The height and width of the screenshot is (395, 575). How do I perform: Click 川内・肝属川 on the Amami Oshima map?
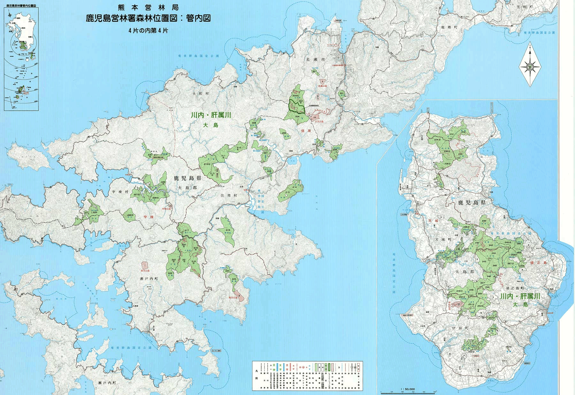click(211, 115)
